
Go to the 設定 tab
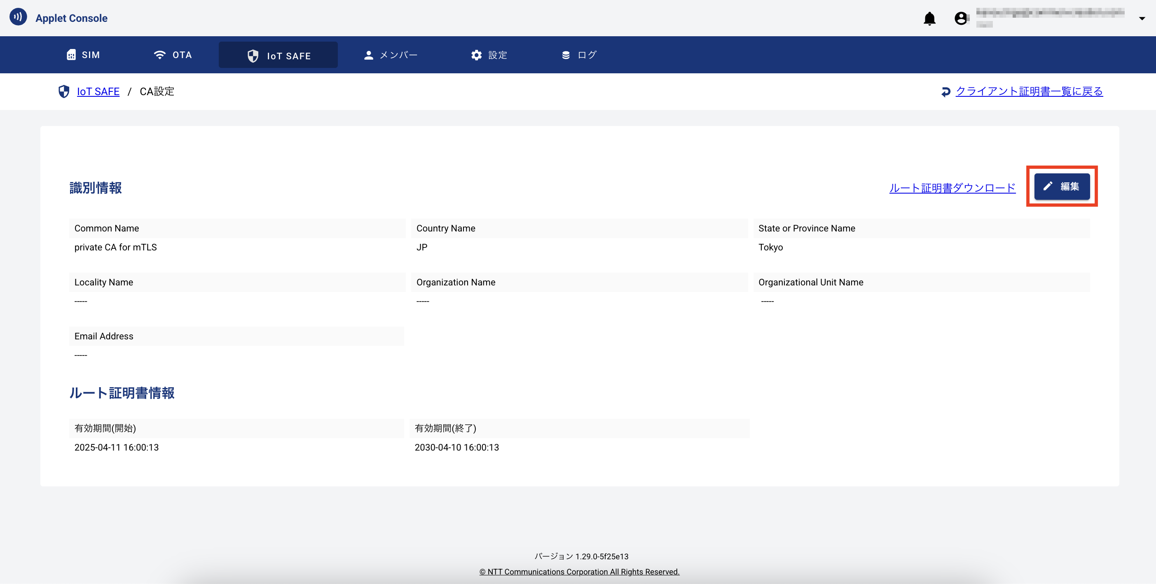point(489,55)
